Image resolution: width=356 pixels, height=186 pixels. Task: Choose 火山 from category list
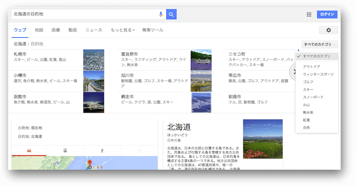[317, 105]
